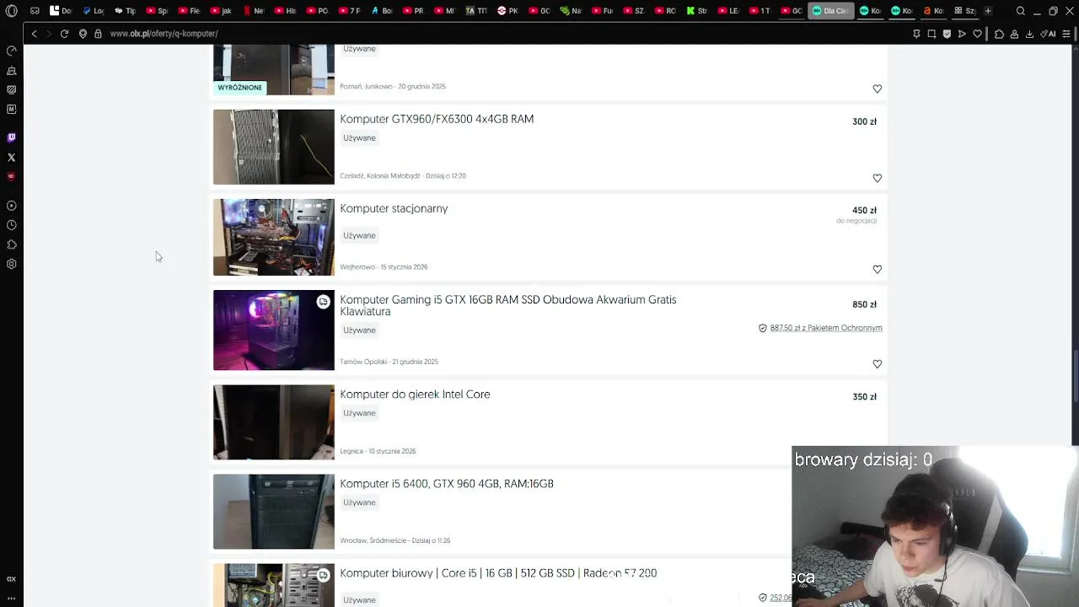Open thumbnail of Komputer stacjonarny

pos(274,237)
